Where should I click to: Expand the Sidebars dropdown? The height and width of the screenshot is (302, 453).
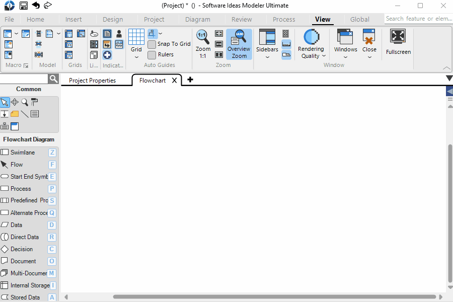click(267, 56)
